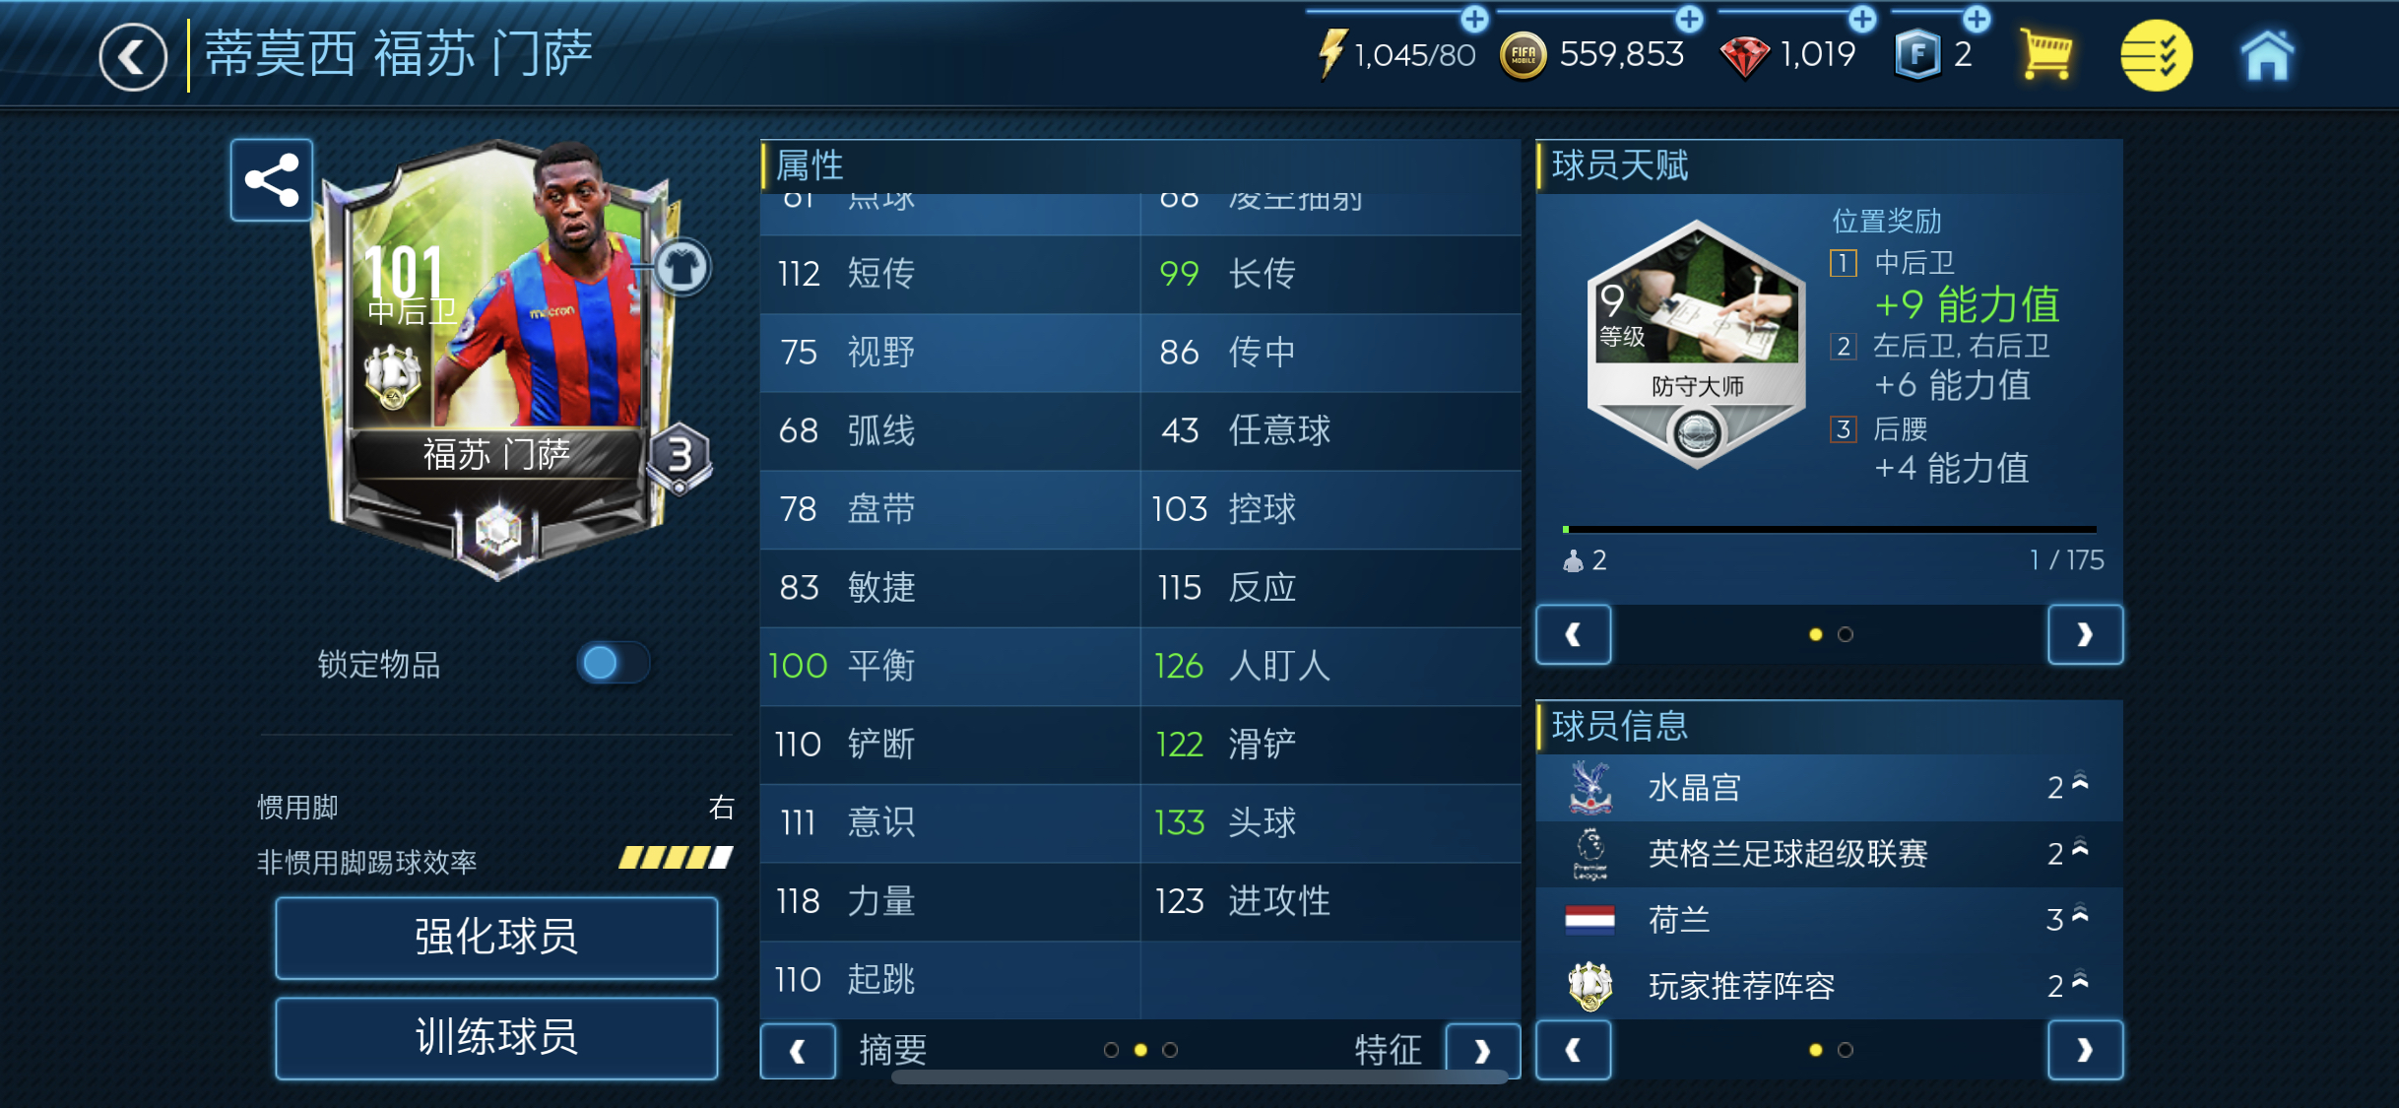
Task: Tap the jersey icon on the player card
Action: click(681, 267)
